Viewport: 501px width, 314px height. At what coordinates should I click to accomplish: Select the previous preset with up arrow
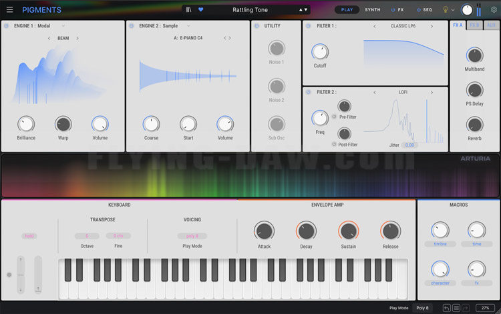pyautogui.click(x=301, y=10)
